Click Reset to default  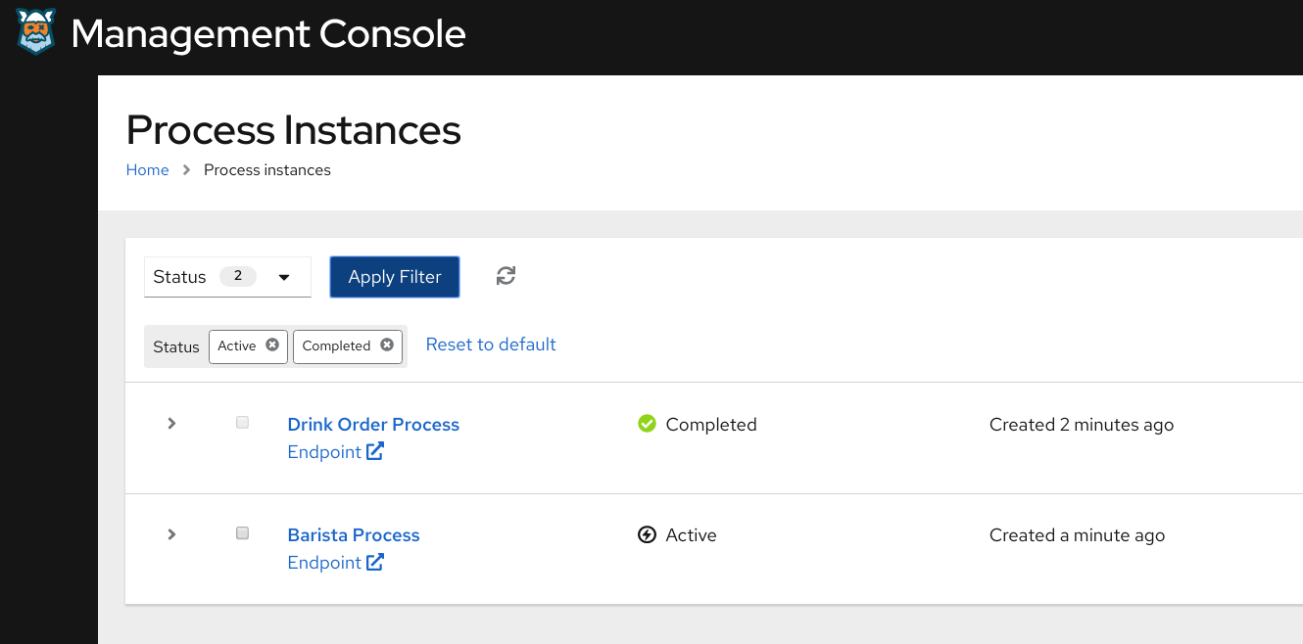coord(490,344)
